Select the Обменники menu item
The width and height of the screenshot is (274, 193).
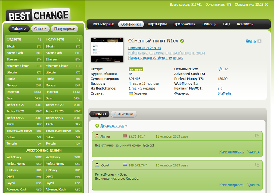pyautogui.click(x=131, y=24)
